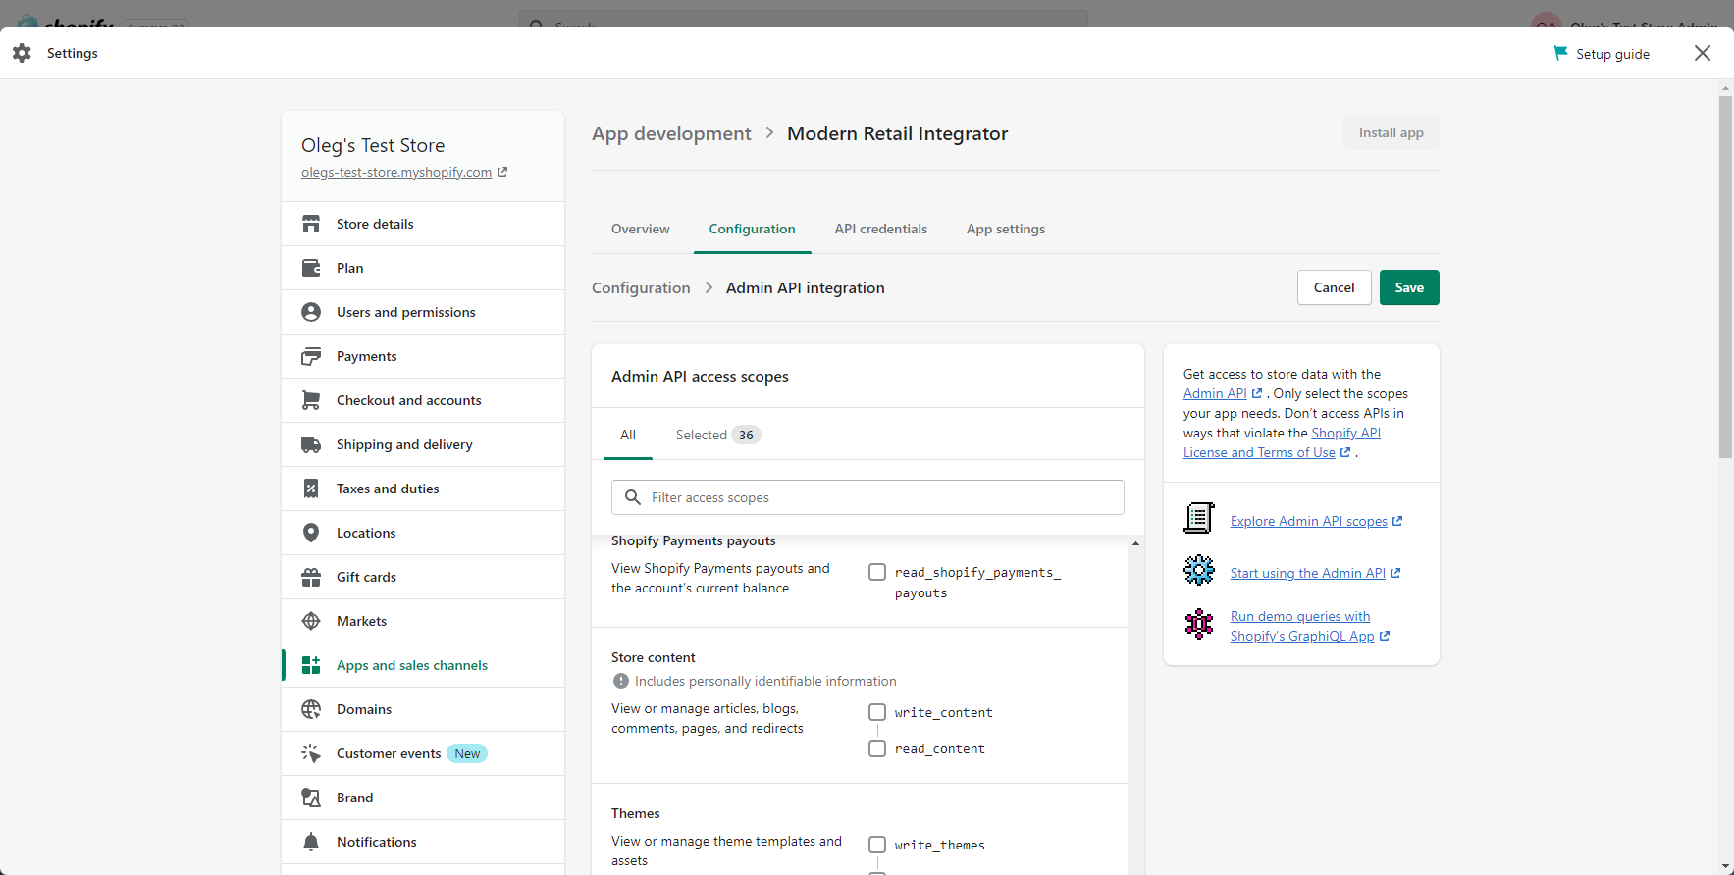Click the Plan wallet icon
Viewport: 1734px width, 875px height.
coord(311,268)
